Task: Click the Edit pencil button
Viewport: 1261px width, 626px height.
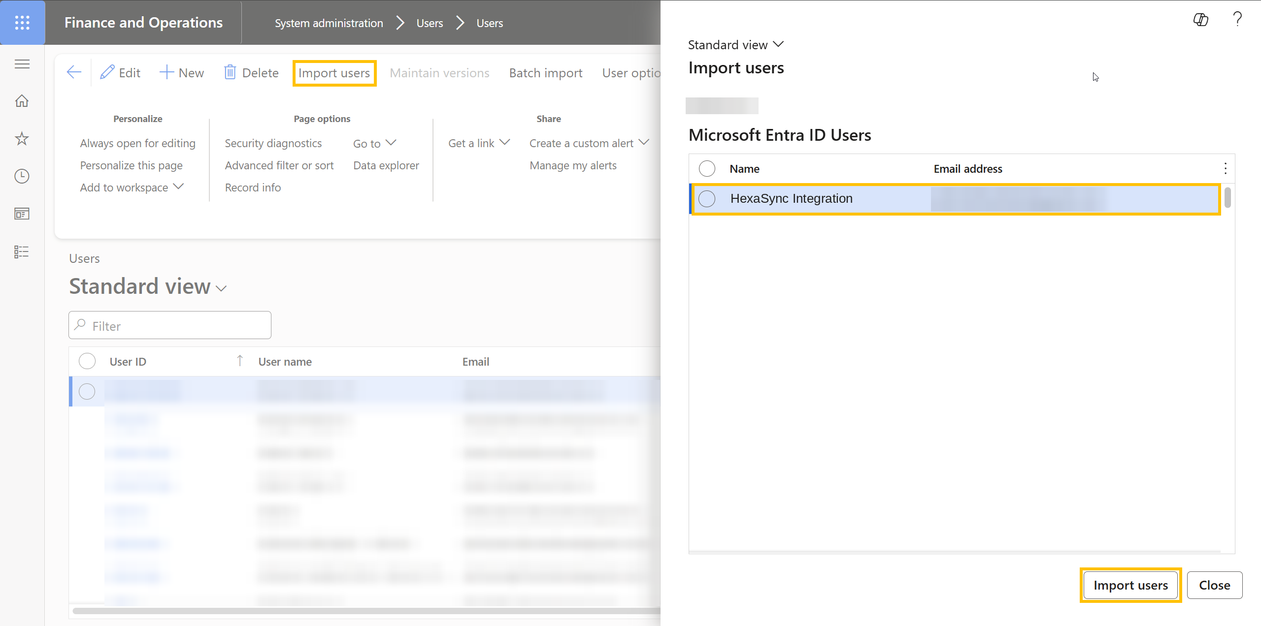Action: [x=120, y=73]
